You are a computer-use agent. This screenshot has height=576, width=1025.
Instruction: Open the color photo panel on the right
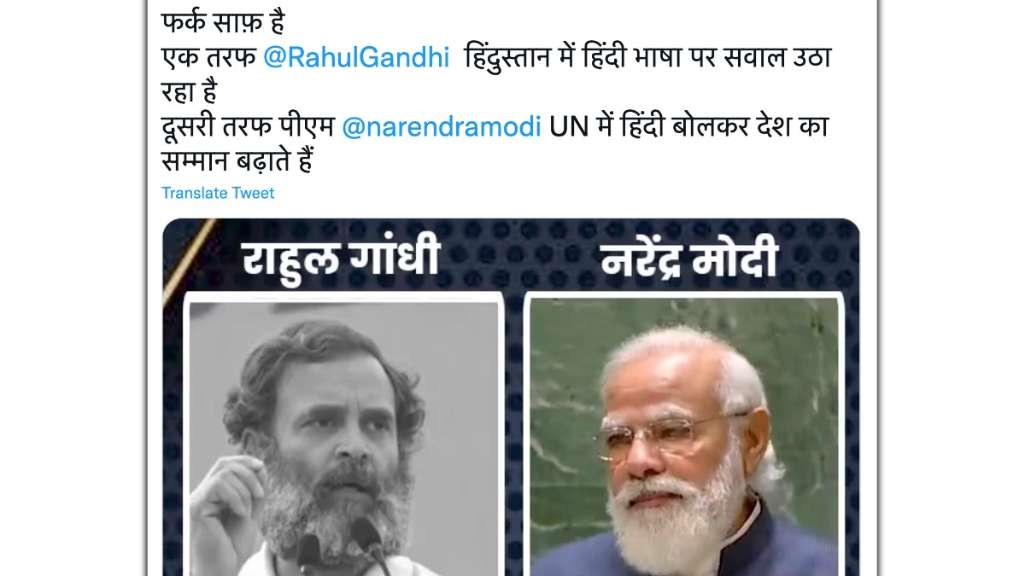click(684, 435)
